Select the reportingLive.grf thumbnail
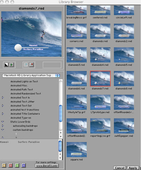This screenshot has width=141, height=170. click(100, 126)
